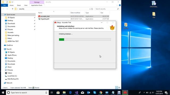
Task: Click the Type here to search box
Action: pos(27,93)
